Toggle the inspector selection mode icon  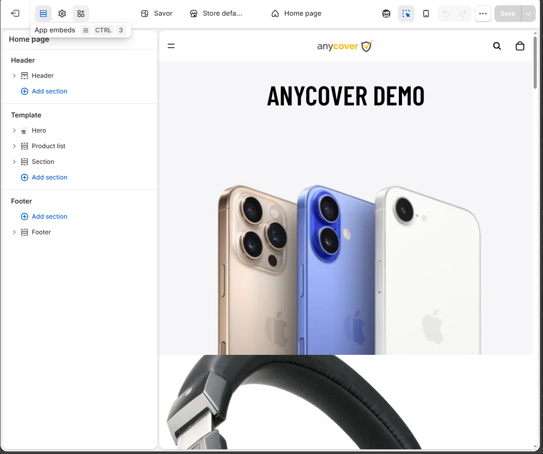[x=406, y=14]
